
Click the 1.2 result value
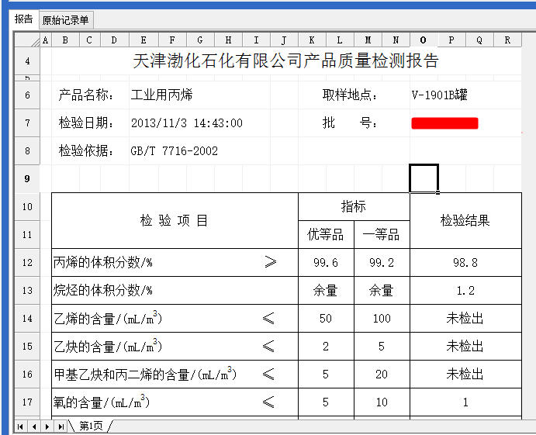465,291
